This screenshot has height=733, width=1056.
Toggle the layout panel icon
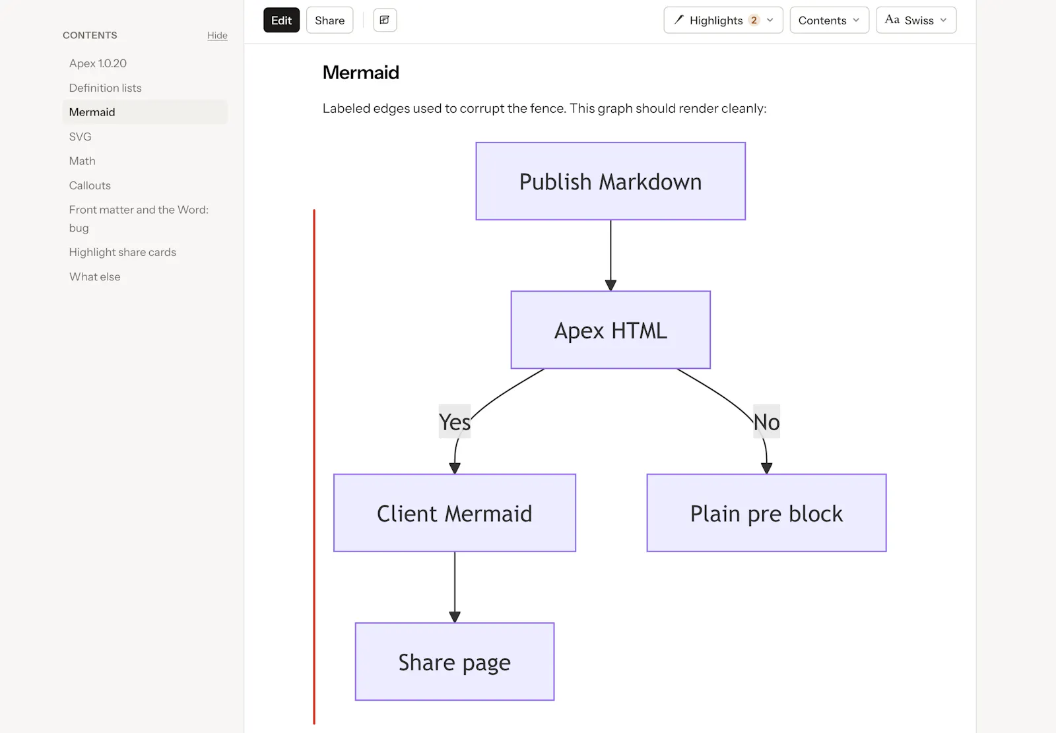coord(385,20)
